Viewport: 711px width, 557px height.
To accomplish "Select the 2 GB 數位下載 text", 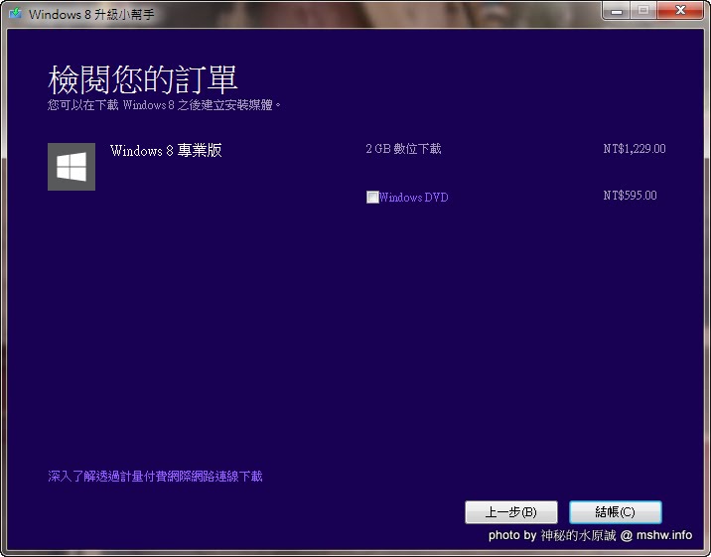I will [403, 149].
